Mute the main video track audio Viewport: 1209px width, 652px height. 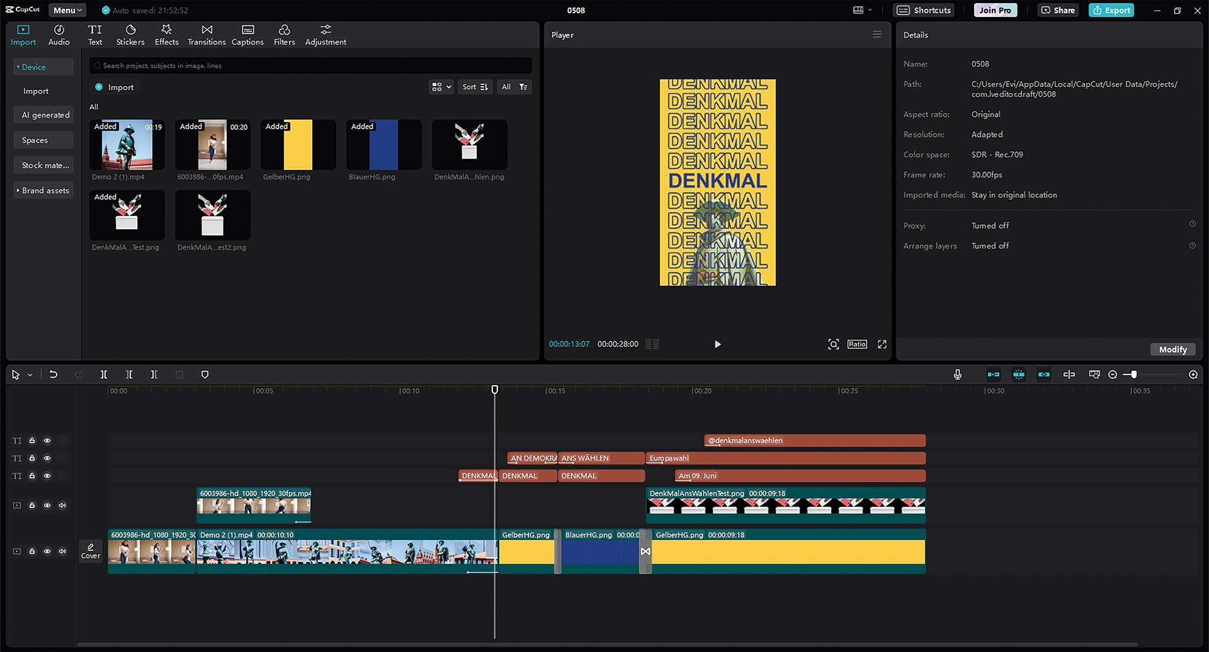[x=62, y=551]
